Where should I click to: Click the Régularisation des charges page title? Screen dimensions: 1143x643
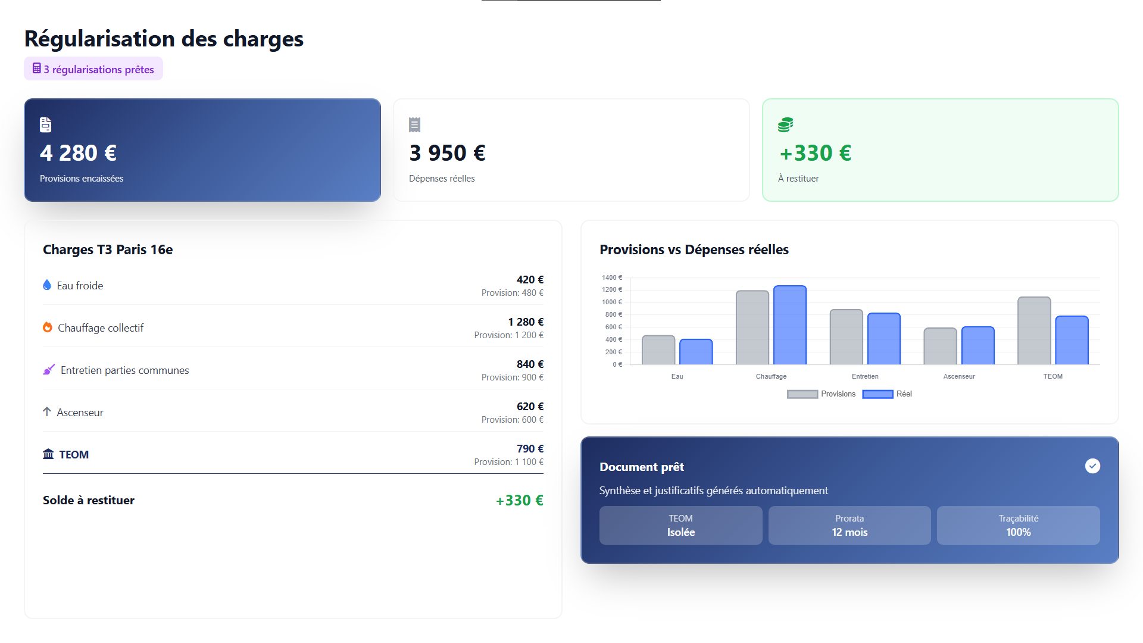tap(164, 39)
